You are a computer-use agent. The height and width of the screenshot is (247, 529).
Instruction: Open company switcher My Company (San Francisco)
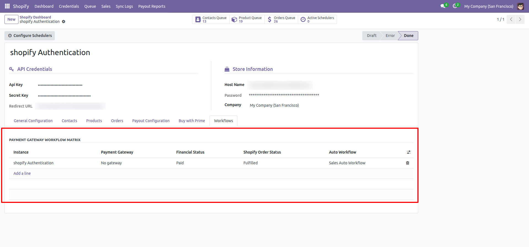488,6
